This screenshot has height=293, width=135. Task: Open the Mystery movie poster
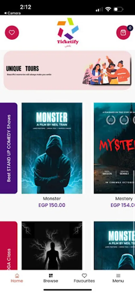(114, 148)
